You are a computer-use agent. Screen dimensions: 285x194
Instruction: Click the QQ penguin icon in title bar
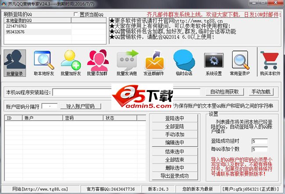pos(4,4)
